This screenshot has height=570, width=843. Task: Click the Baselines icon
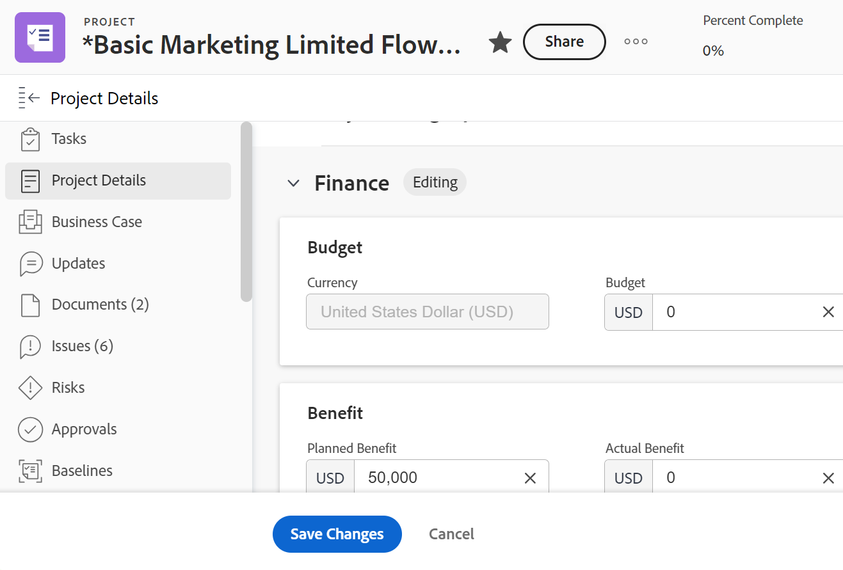(30, 471)
